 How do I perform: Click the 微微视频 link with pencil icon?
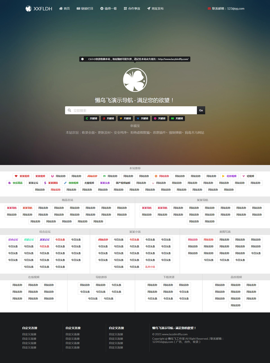point(71,183)
